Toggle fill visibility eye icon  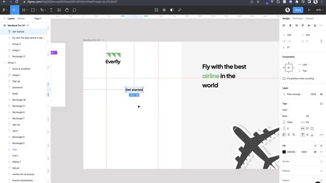click(315, 152)
